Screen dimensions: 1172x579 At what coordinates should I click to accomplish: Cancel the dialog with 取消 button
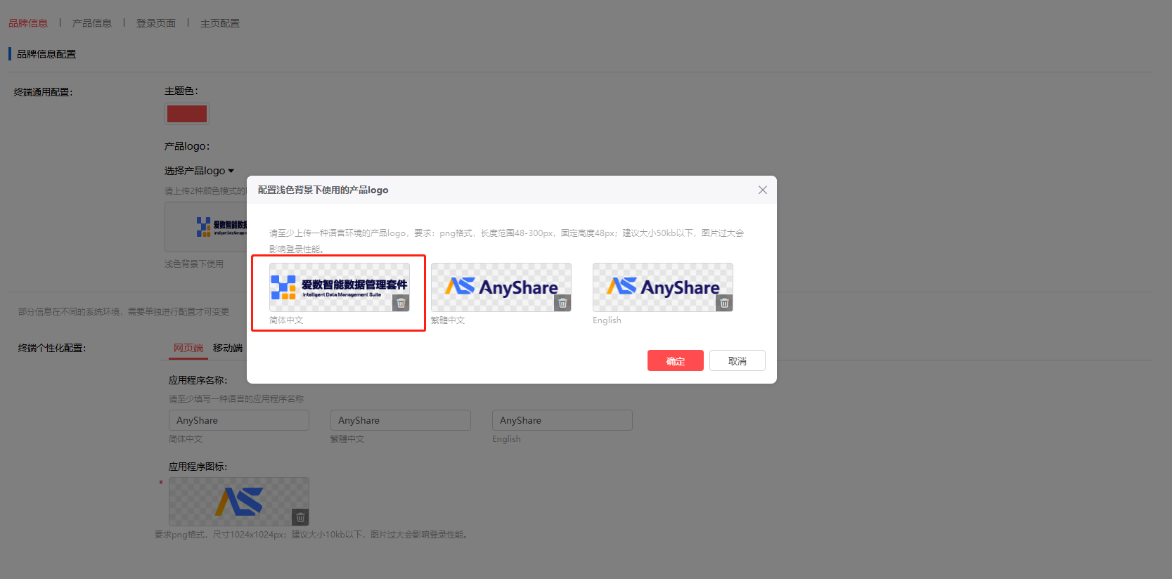tap(738, 360)
